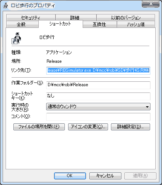
Task: Open 詳細設定 advanced settings button
Action: click(x=130, y=127)
